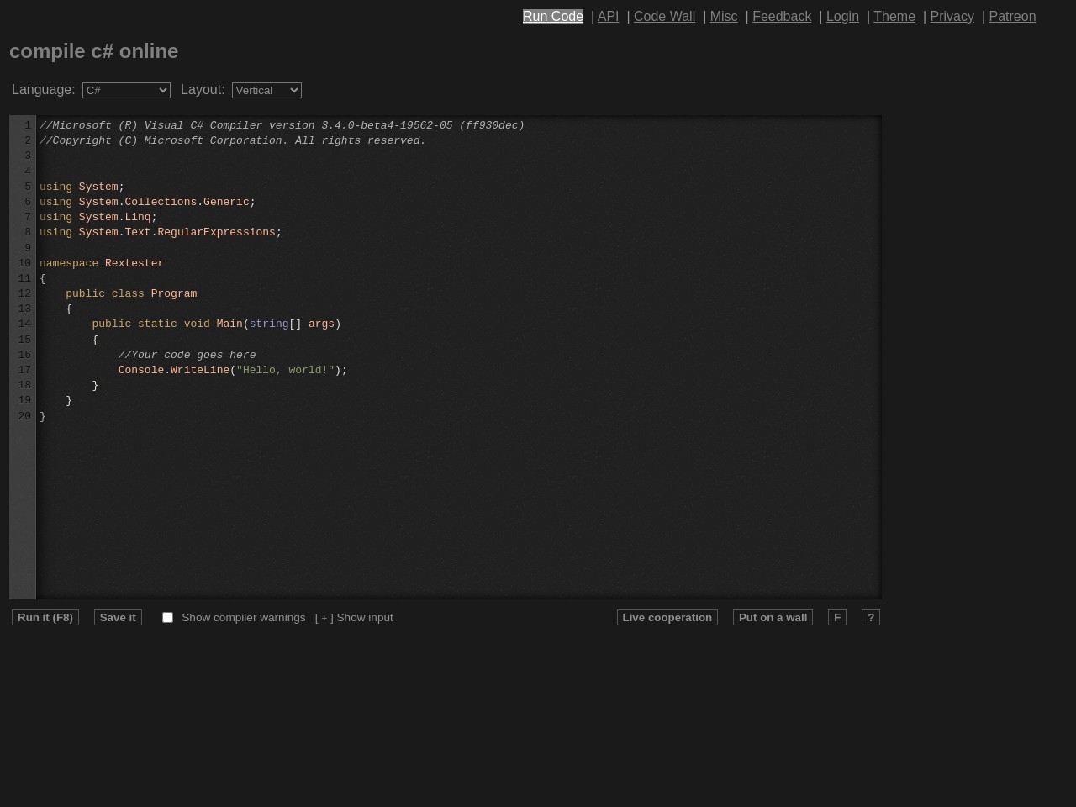Open the Feedback page
This screenshot has height=807, width=1076.
point(781,17)
